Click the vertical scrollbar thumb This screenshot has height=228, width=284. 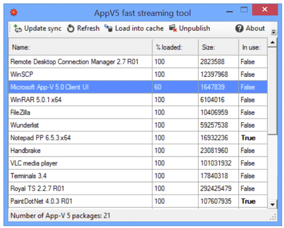pyautogui.click(x=272, y=91)
